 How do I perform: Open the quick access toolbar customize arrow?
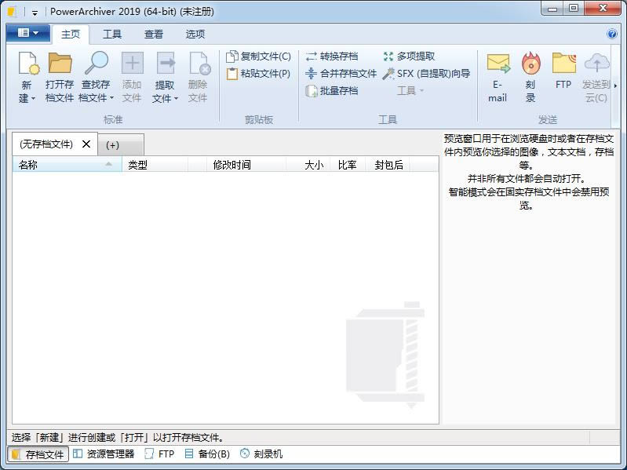point(35,13)
